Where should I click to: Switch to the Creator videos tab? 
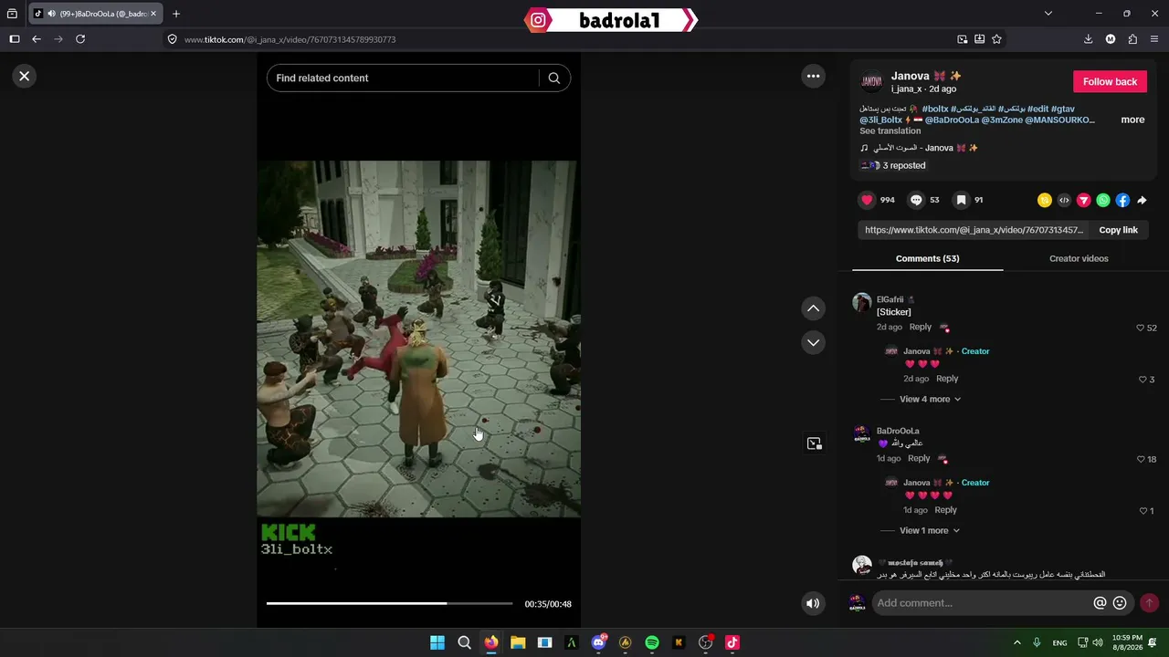click(1079, 259)
